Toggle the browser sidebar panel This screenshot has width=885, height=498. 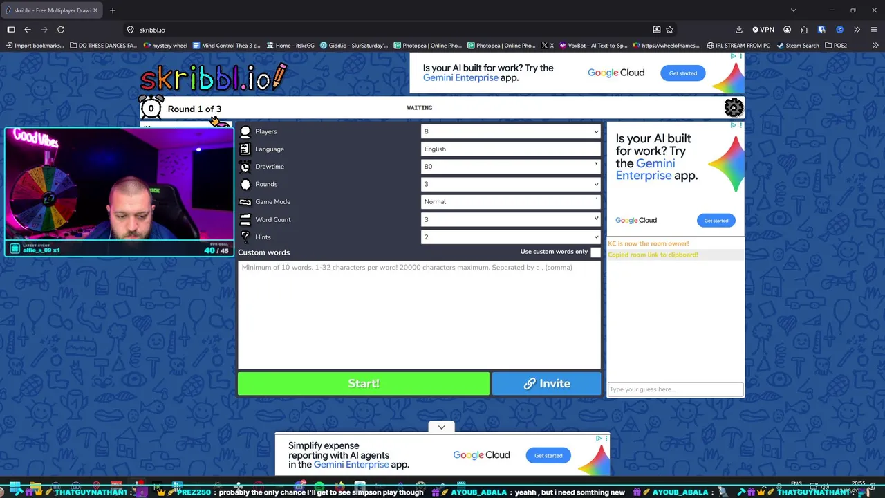coord(11,30)
